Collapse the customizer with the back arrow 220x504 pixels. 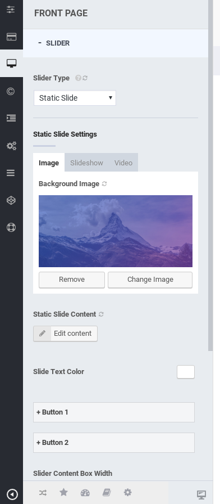pos(12,494)
